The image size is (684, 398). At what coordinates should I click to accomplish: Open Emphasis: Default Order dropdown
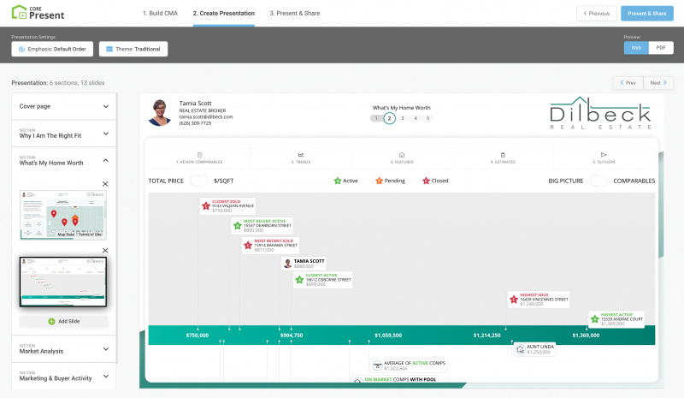click(x=52, y=49)
